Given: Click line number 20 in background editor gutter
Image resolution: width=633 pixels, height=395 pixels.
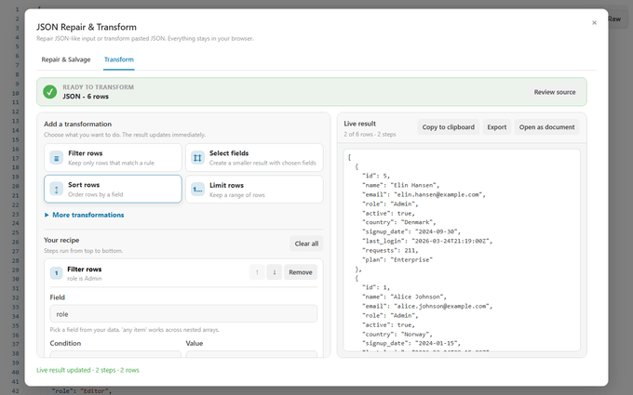Looking at the screenshot, I should (x=15, y=186).
